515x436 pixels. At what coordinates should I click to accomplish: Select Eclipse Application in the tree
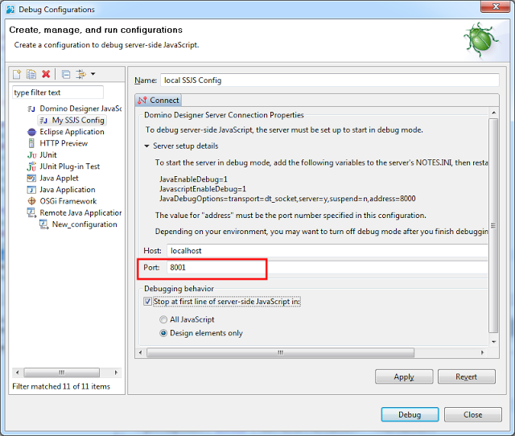[x=72, y=132]
